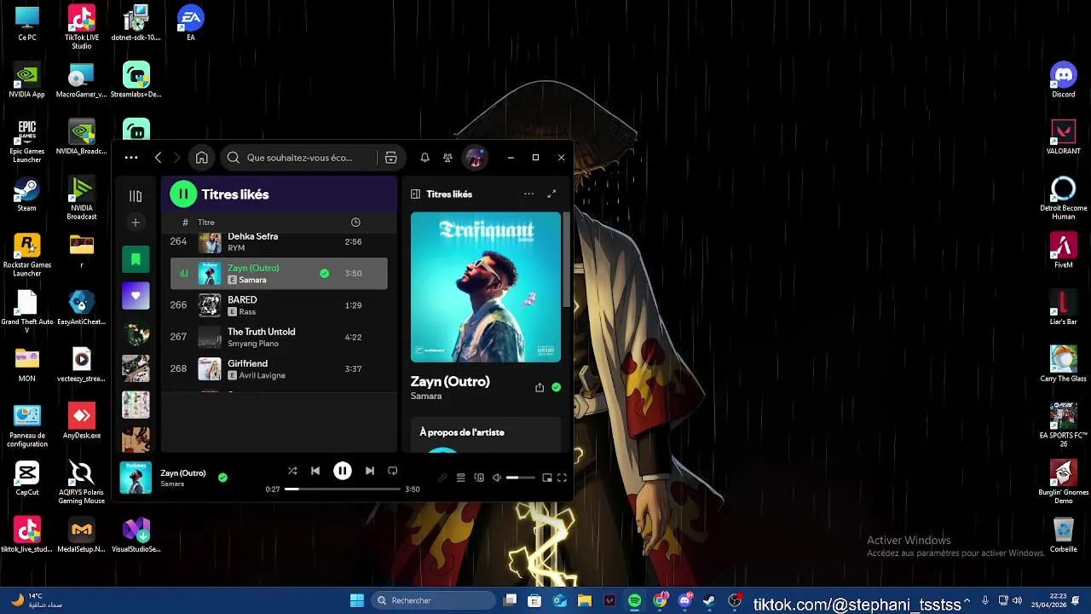Toggle repeat mode

click(x=393, y=471)
